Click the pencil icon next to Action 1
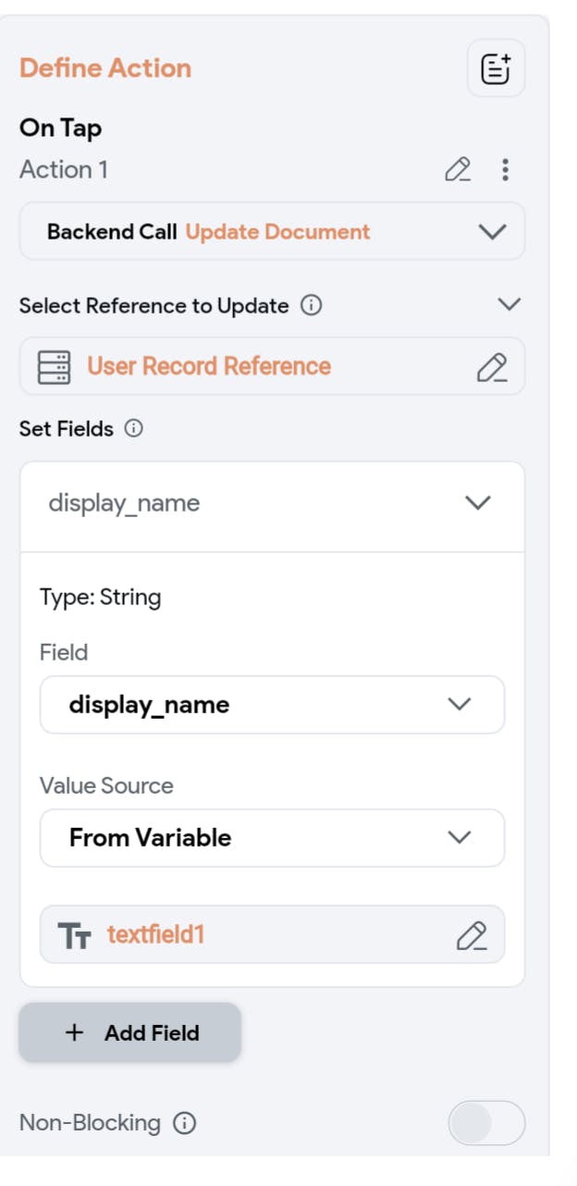This screenshot has width=577, height=1186. (x=458, y=169)
